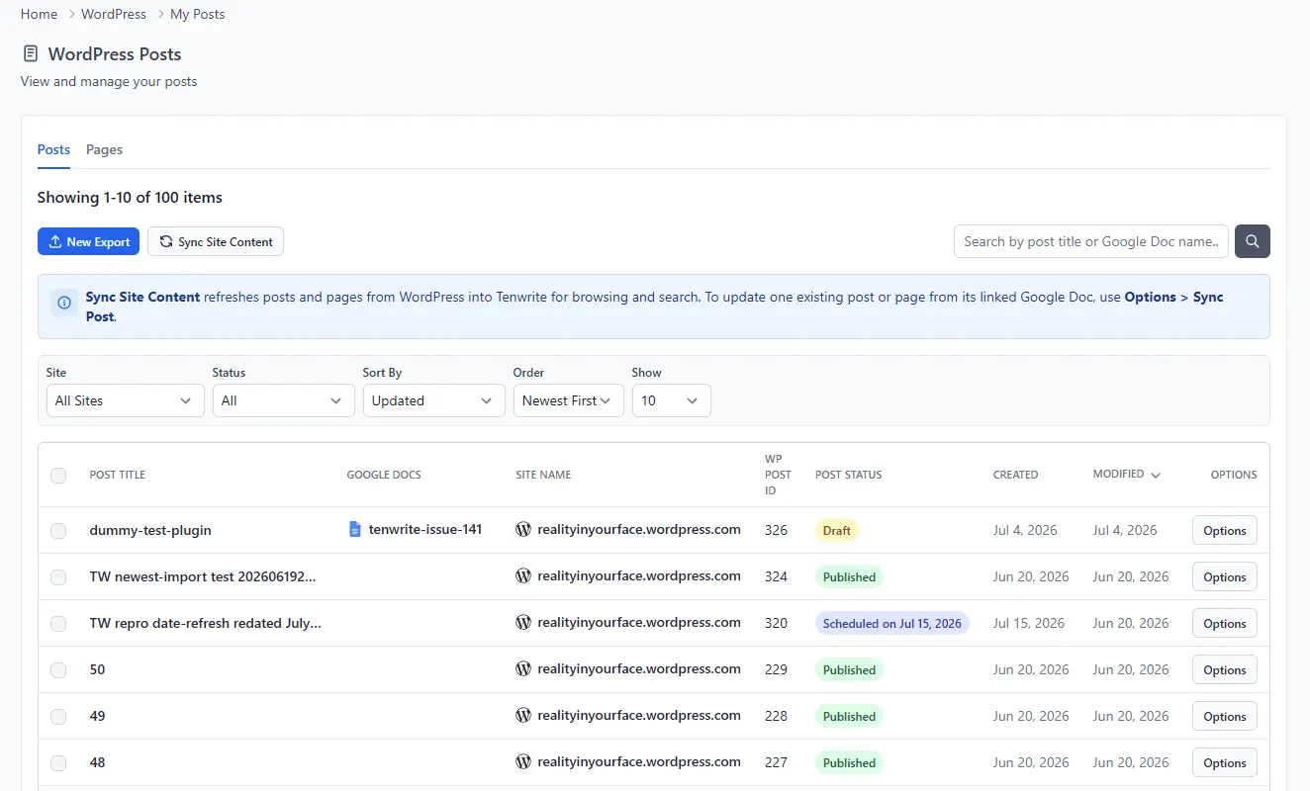Open the Sort By dropdown set to Updated
The height and width of the screenshot is (791, 1310).
click(434, 400)
